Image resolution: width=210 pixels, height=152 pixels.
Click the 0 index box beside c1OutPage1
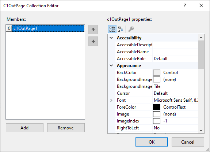coord(9,28)
